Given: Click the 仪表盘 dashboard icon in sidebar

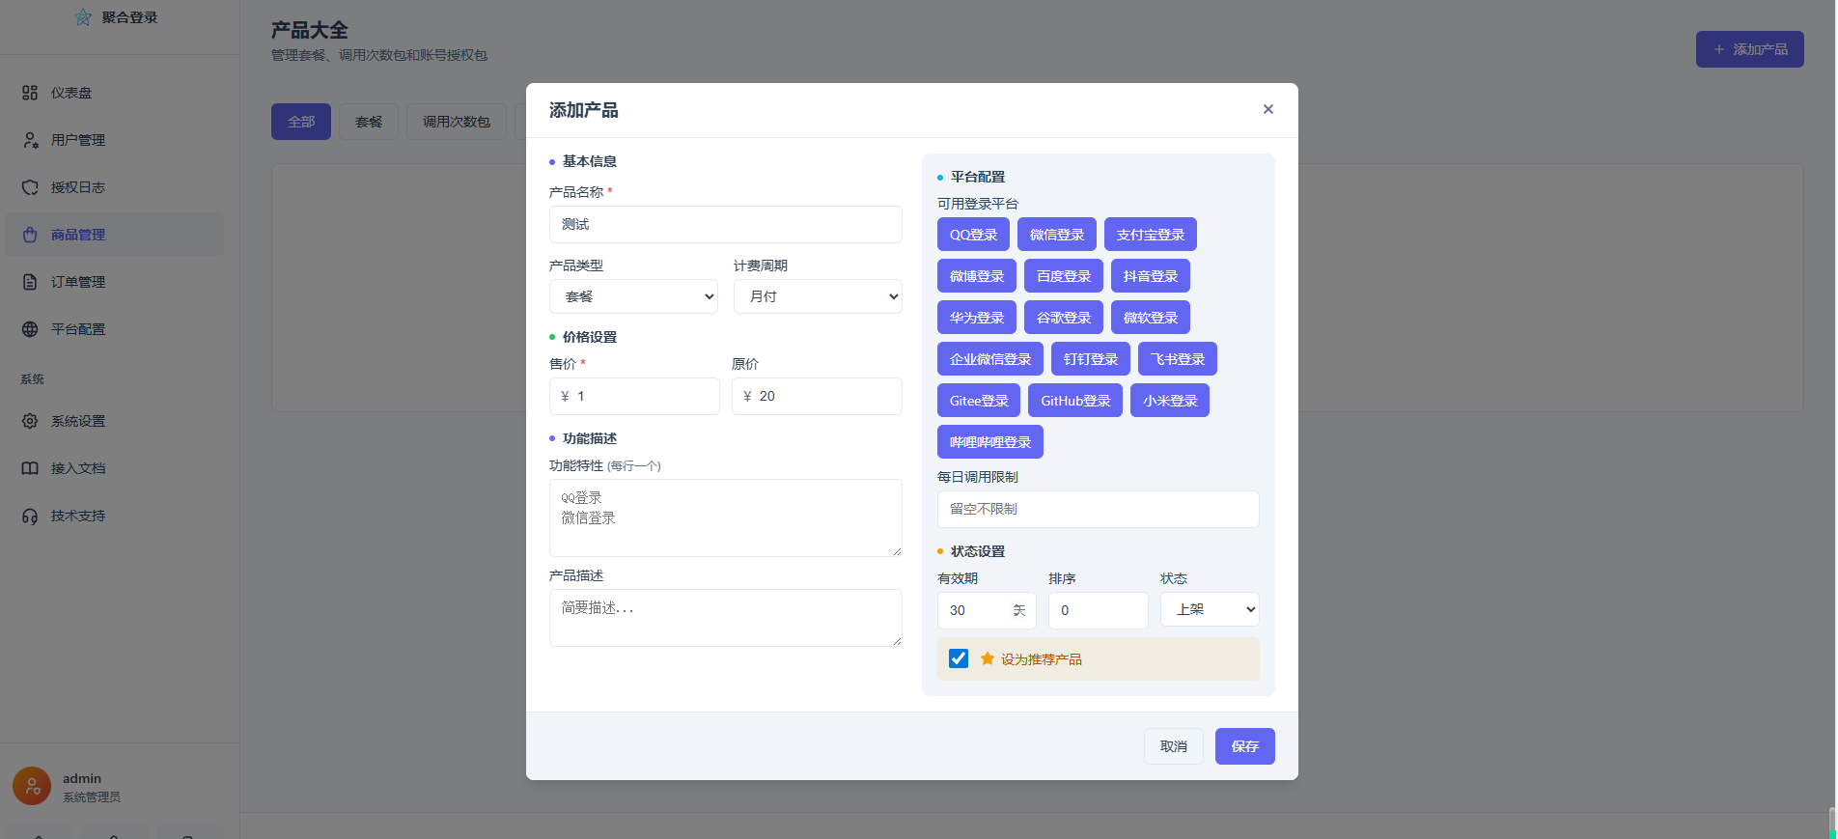Looking at the screenshot, I should [30, 93].
